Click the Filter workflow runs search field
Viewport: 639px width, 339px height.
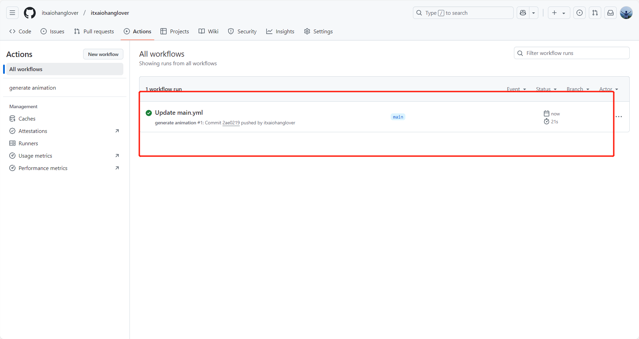click(571, 53)
